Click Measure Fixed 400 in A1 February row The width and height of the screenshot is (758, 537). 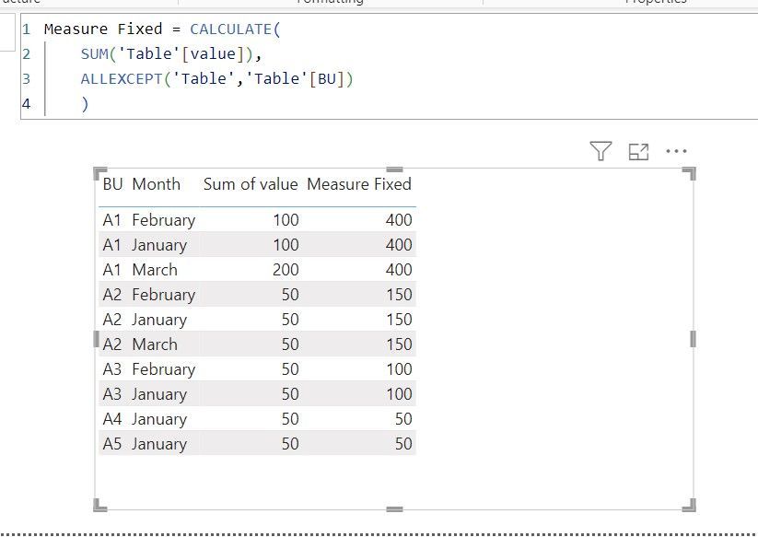click(x=399, y=220)
